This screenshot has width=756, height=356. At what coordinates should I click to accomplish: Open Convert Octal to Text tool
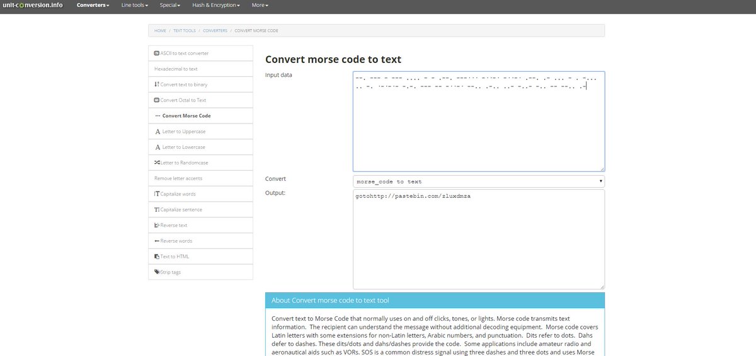[x=200, y=100]
